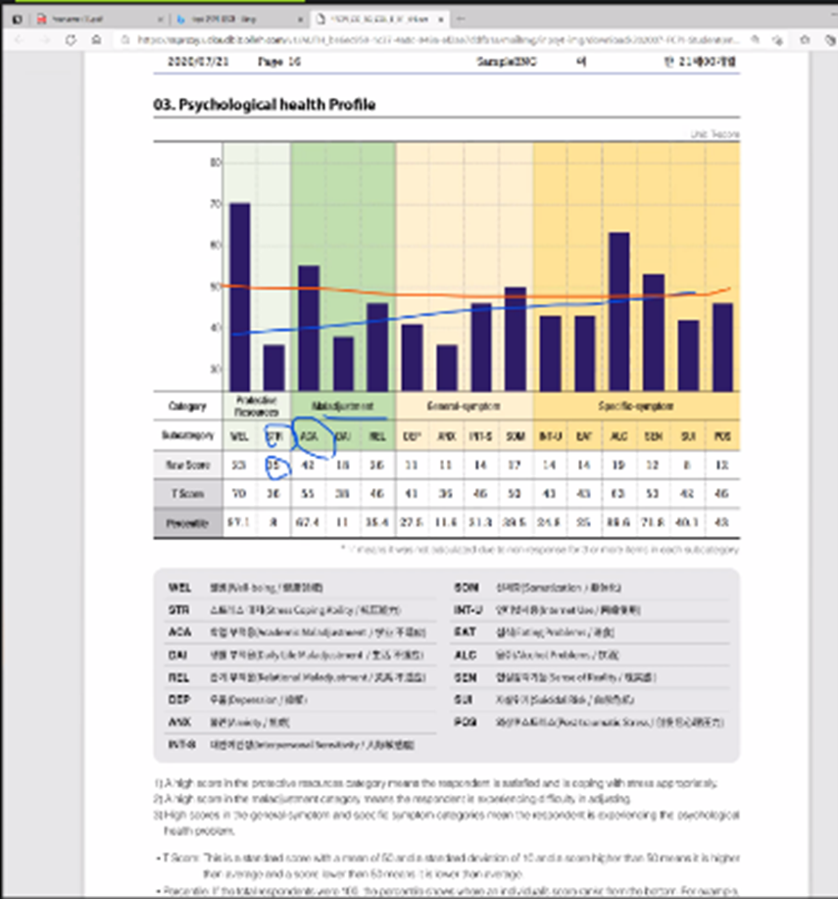
Task: Click the ACA subcategory cell in table
Action: click(309, 436)
